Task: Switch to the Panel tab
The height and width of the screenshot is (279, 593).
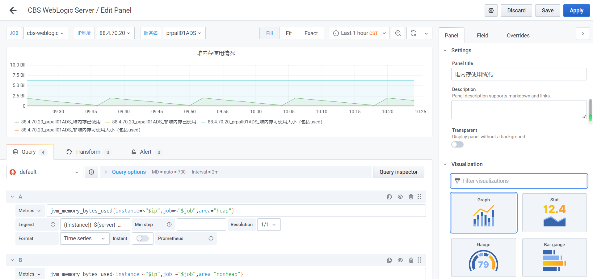Action: (x=452, y=36)
